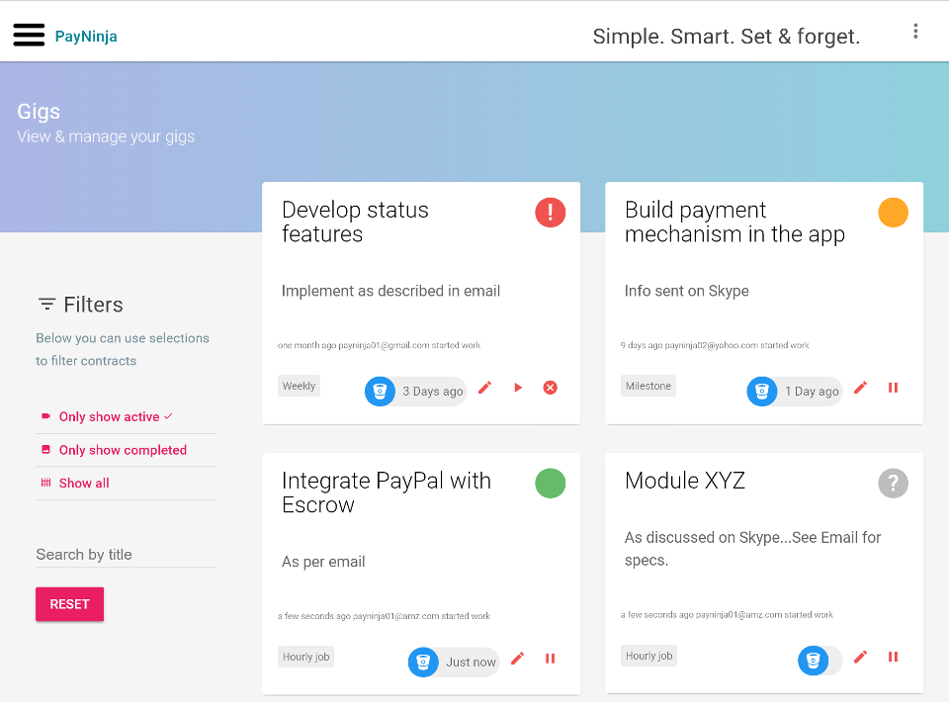Click the red alert status icon
Viewport: 949px width, 712px height.
[551, 213]
